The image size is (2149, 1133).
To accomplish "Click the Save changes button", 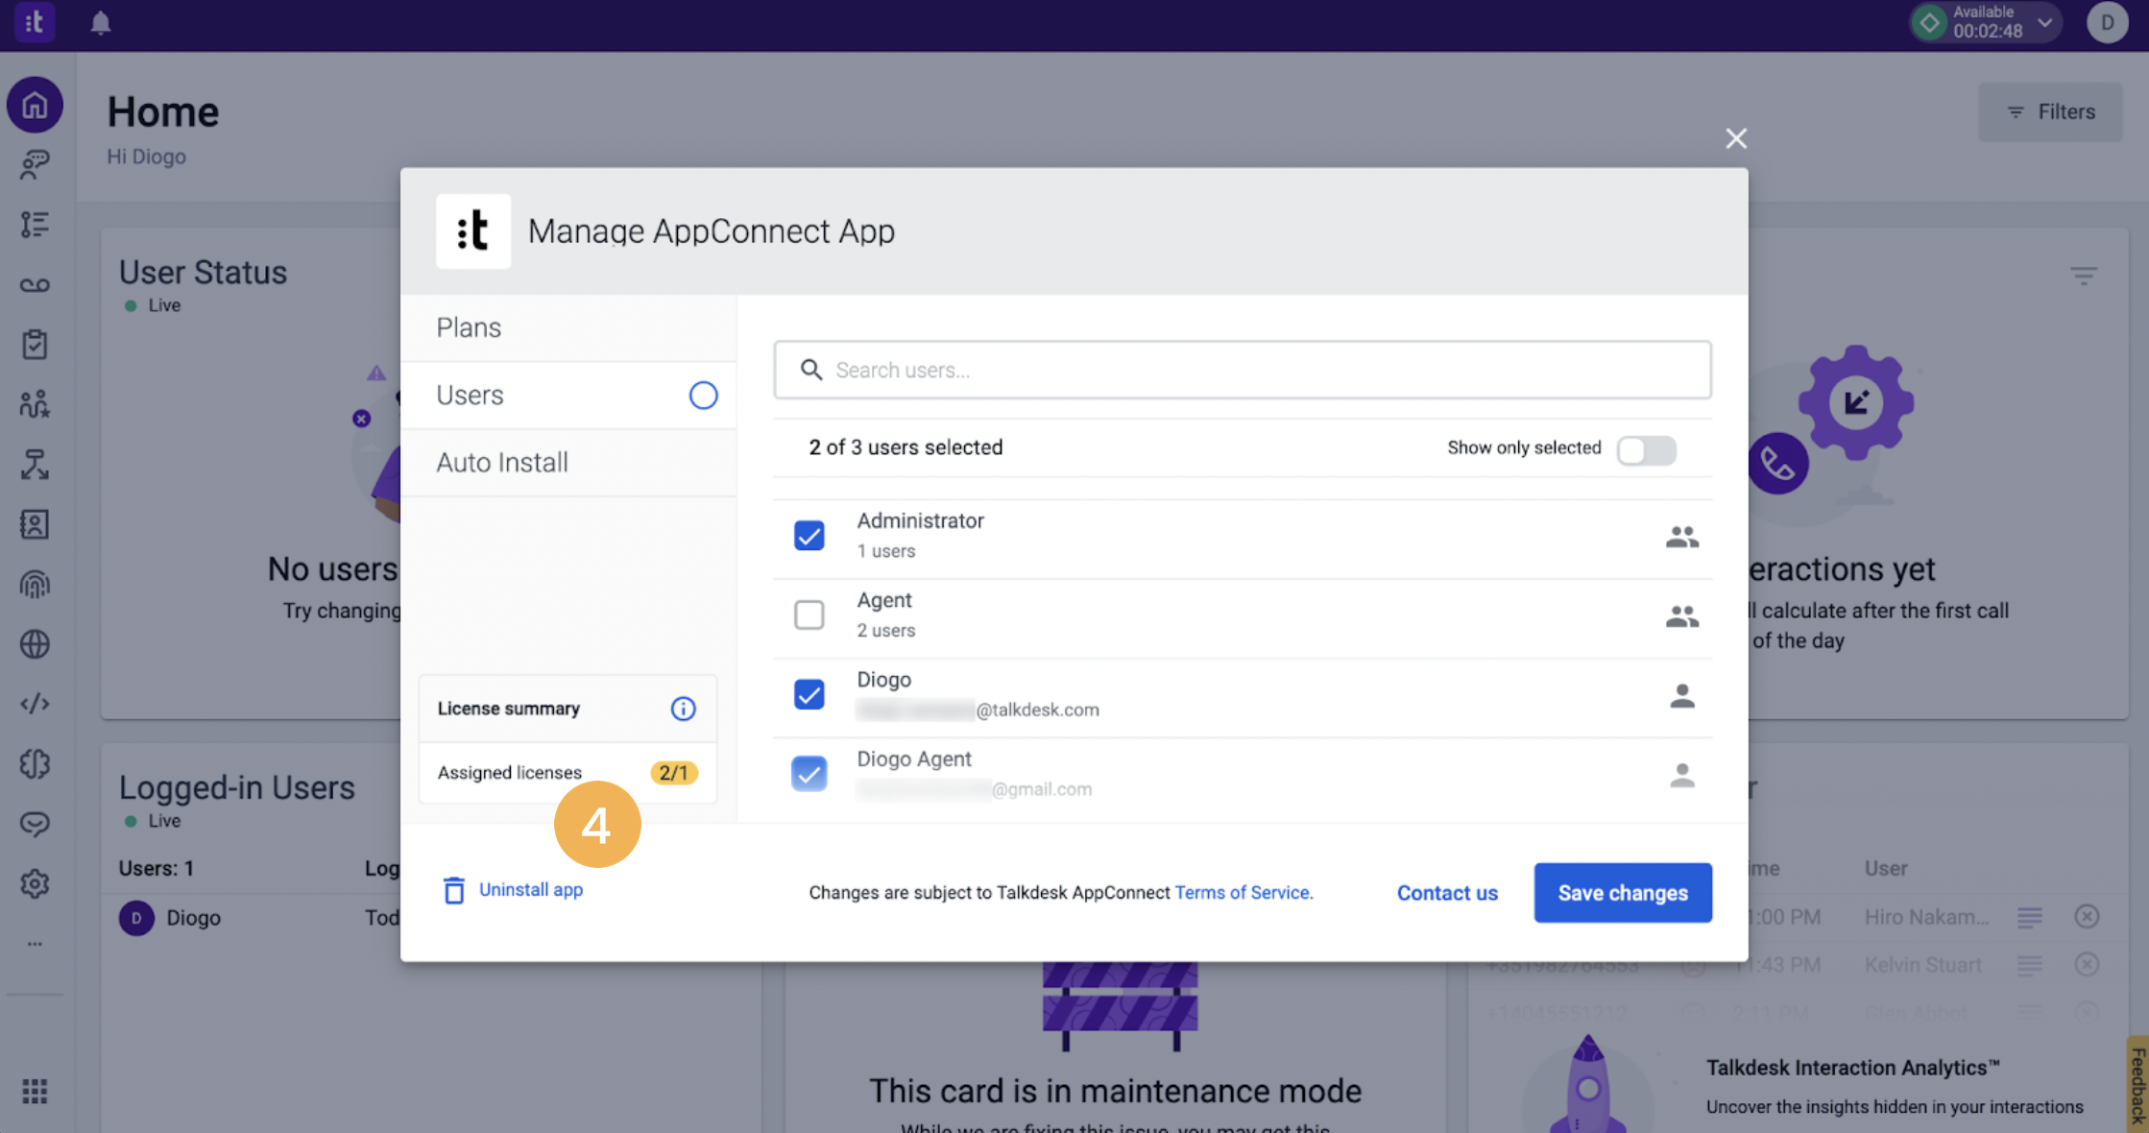I will [1623, 893].
